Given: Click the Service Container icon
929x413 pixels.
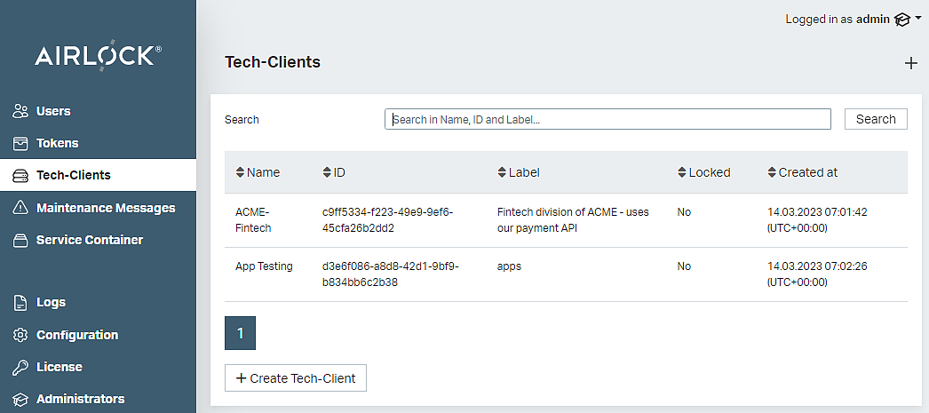Looking at the screenshot, I should (x=21, y=240).
